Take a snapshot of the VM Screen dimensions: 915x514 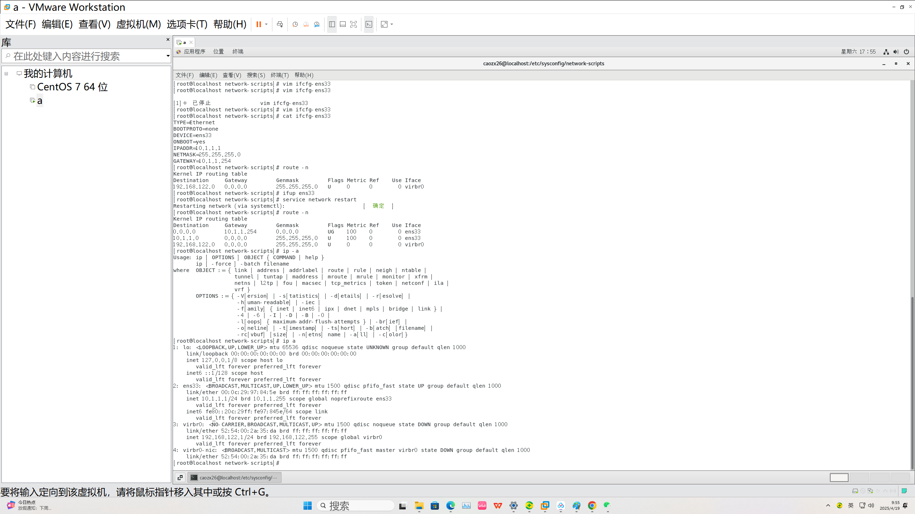click(x=295, y=24)
